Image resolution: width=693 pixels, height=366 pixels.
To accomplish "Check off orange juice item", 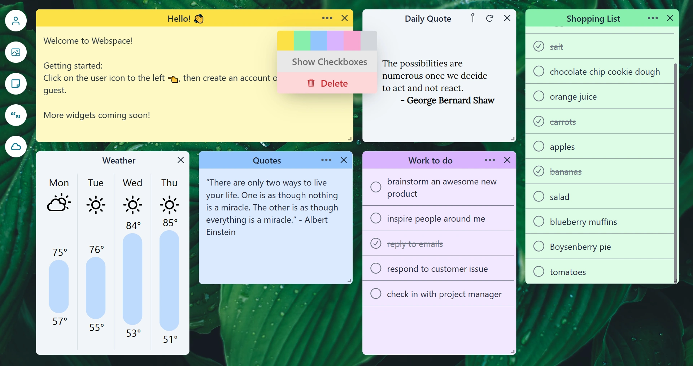I will (x=539, y=96).
